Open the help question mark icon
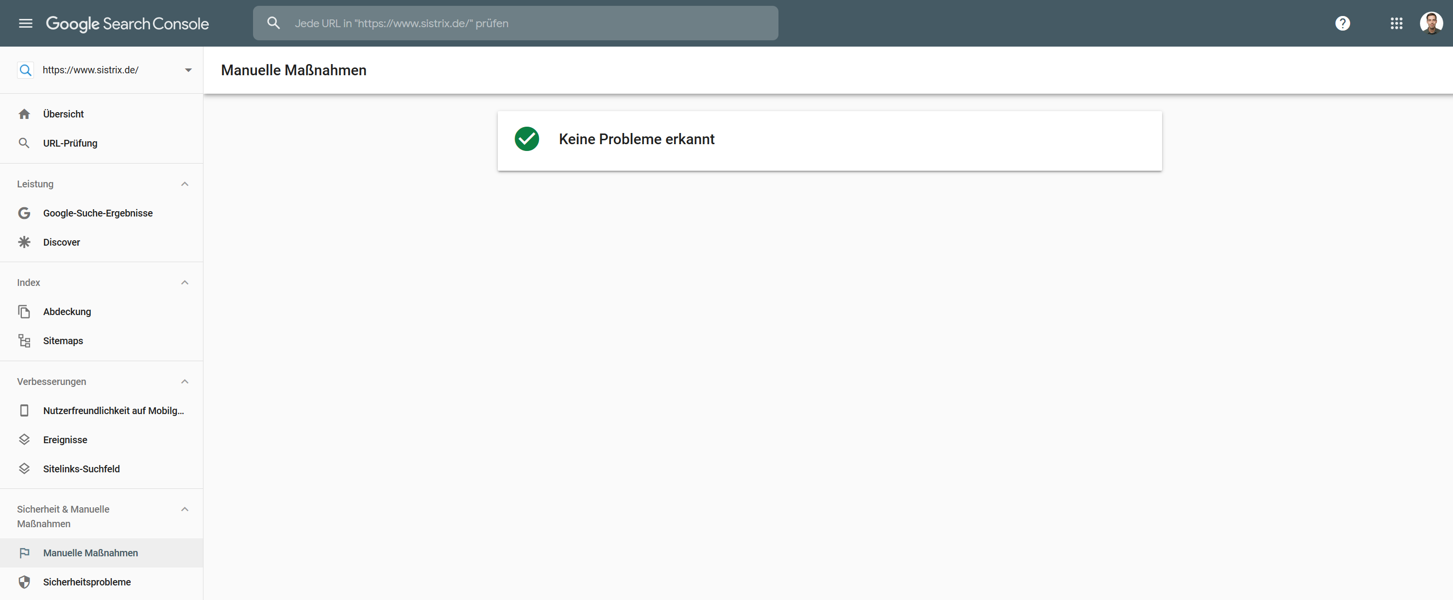The image size is (1453, 600). pyautogui.click(x=1342, y=23)
